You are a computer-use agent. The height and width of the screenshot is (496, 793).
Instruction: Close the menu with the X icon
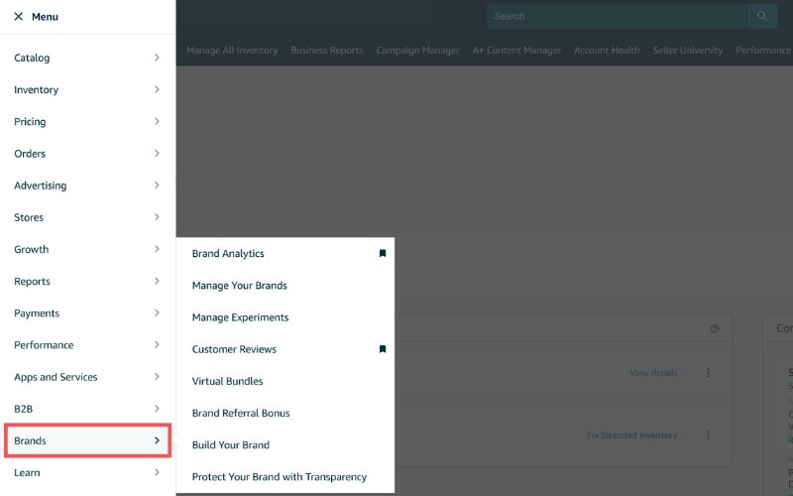19,17
